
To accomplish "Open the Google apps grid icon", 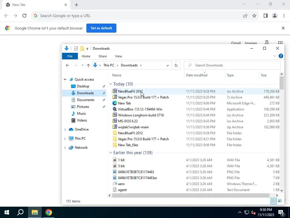I will tap(280, 43).
